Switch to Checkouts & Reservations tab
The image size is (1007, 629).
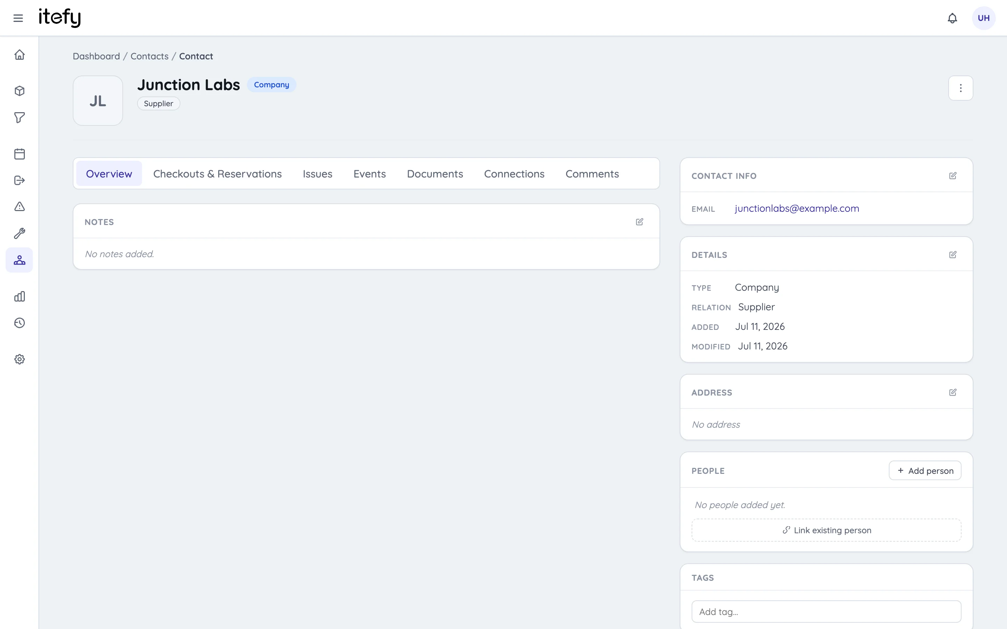[x=217, y=174]
